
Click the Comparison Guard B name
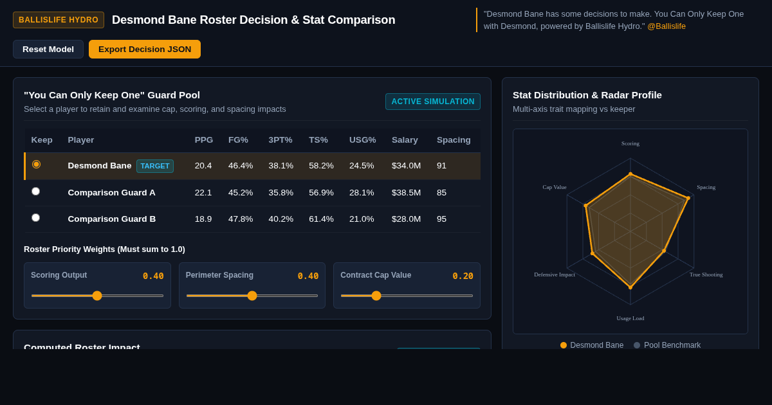pos(112,219)
